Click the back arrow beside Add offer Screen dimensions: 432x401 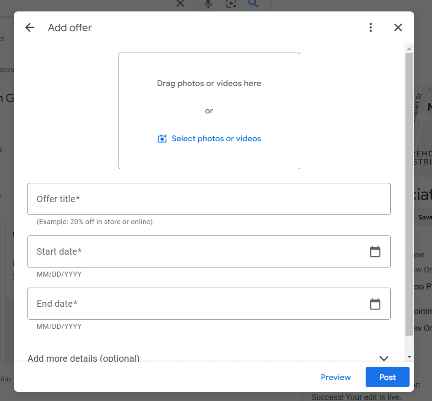[30, 27]
